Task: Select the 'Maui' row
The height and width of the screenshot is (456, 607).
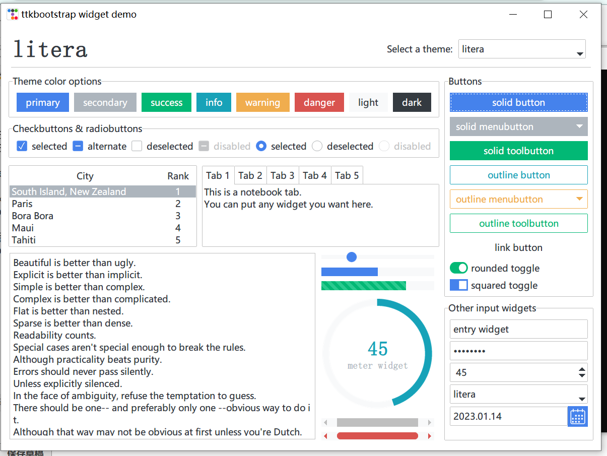Action: pos(103,228)
